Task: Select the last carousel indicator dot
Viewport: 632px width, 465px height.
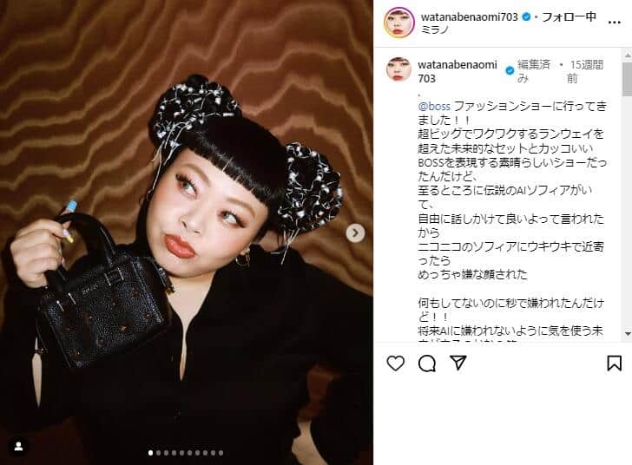Action: pos(221,453)
